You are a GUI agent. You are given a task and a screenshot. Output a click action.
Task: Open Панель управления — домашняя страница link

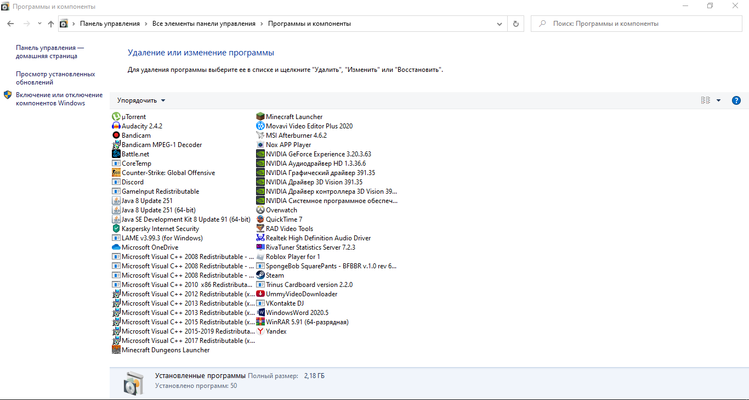tap(50, 52)
